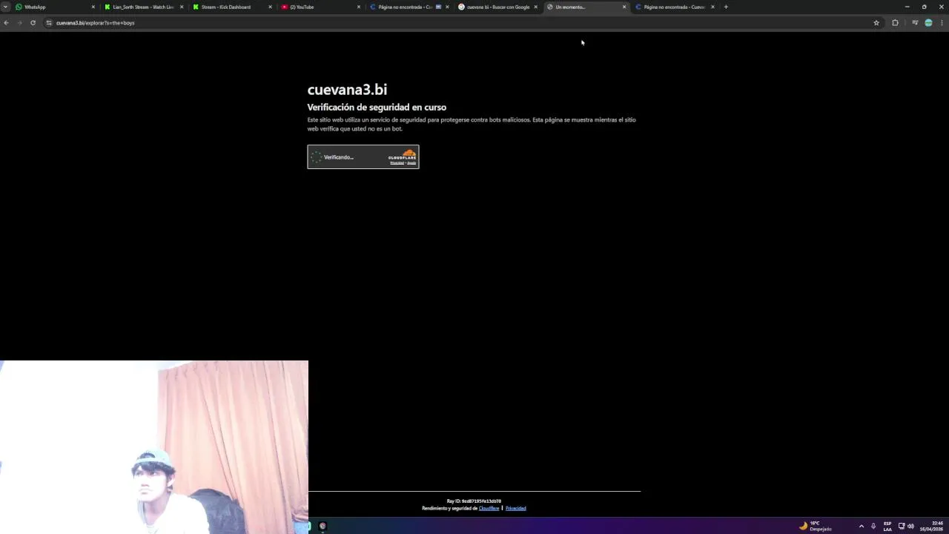Viewport: 949px width, 534px height.
Task: Close the active Un momento tab
Action: pyautogui.click(x=624, y=7)
